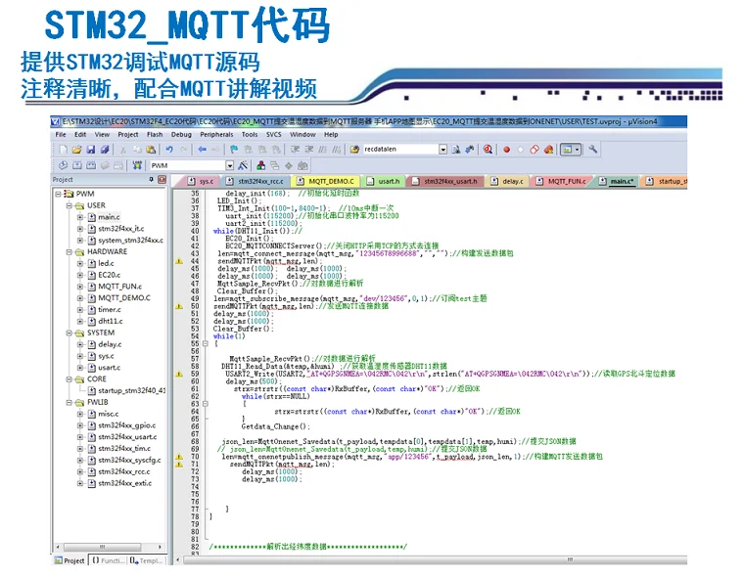Create a new file with toolbar icon
744x578 pixels.
tap(63, 150)
